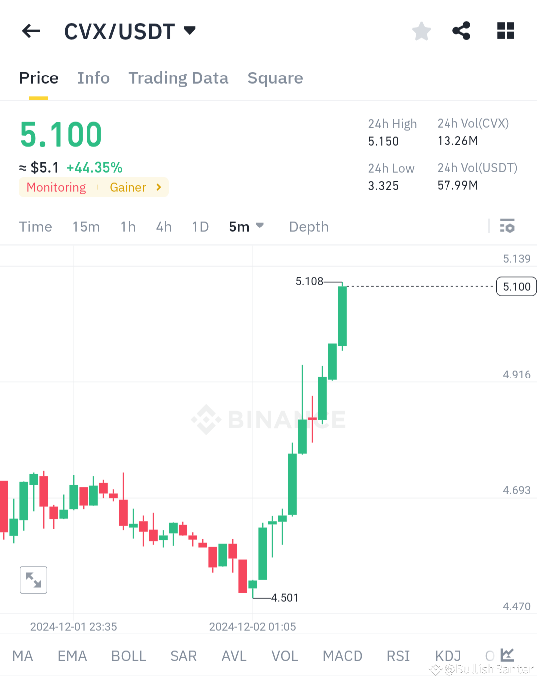Open chart settings via the filter icon
Image resolution: width=537 pixels, height=680 pixels.
point(508,226)
